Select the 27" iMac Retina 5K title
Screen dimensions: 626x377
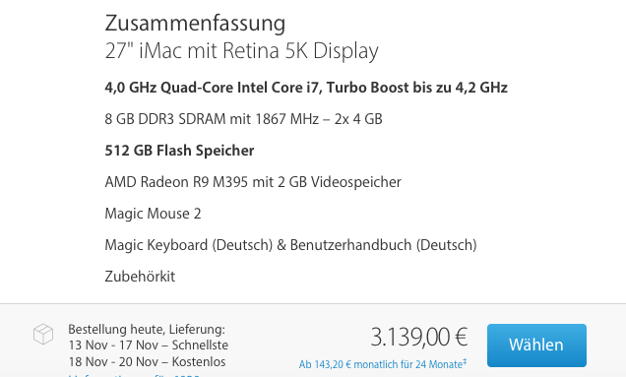[x=241, y=51]
